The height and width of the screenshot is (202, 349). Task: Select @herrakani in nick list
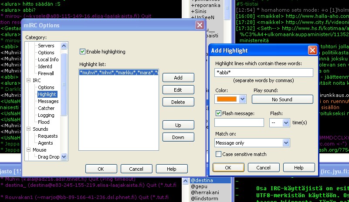point(205,192)
